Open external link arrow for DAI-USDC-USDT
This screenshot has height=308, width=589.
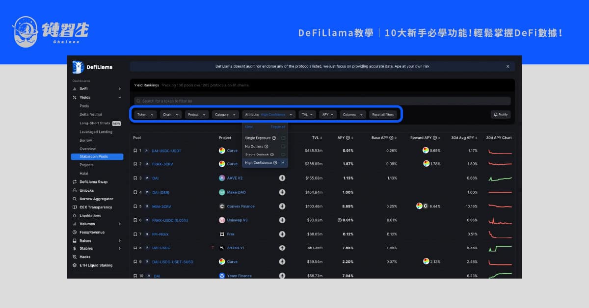tap(147, 151)
